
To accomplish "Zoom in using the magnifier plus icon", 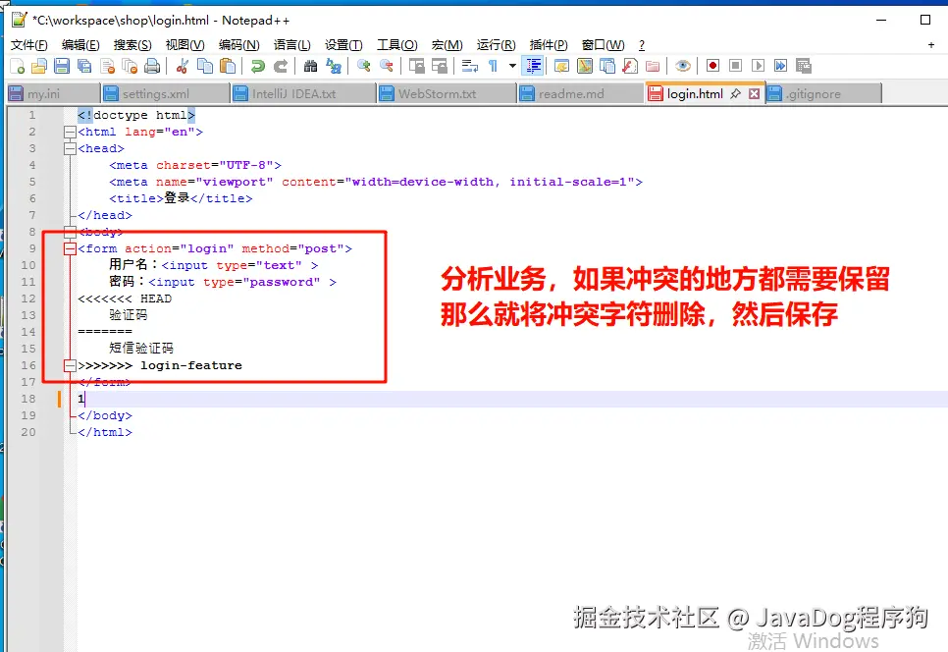I will tap(364, 66).
